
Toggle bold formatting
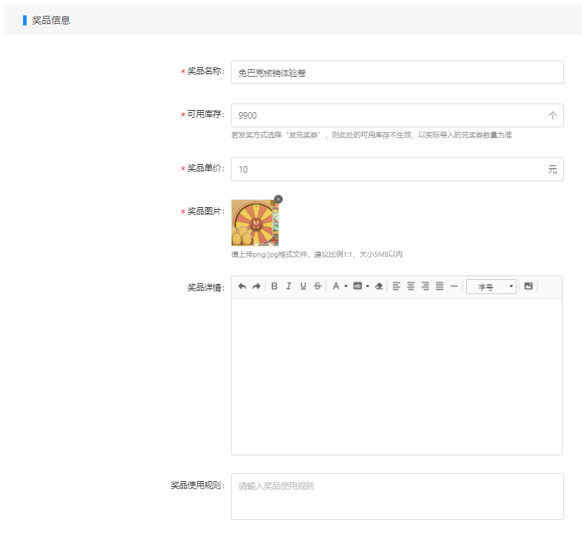[x=274, y=286]
